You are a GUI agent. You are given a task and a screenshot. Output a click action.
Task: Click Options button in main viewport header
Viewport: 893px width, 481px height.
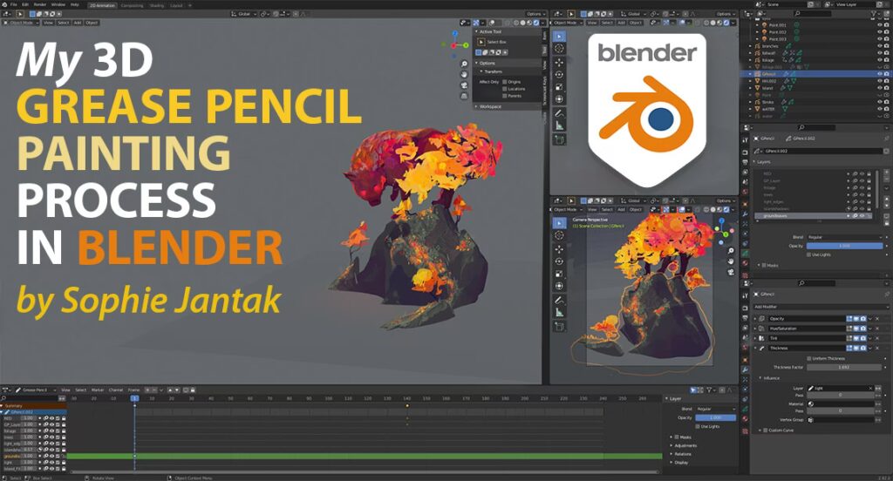click(535, 14)
